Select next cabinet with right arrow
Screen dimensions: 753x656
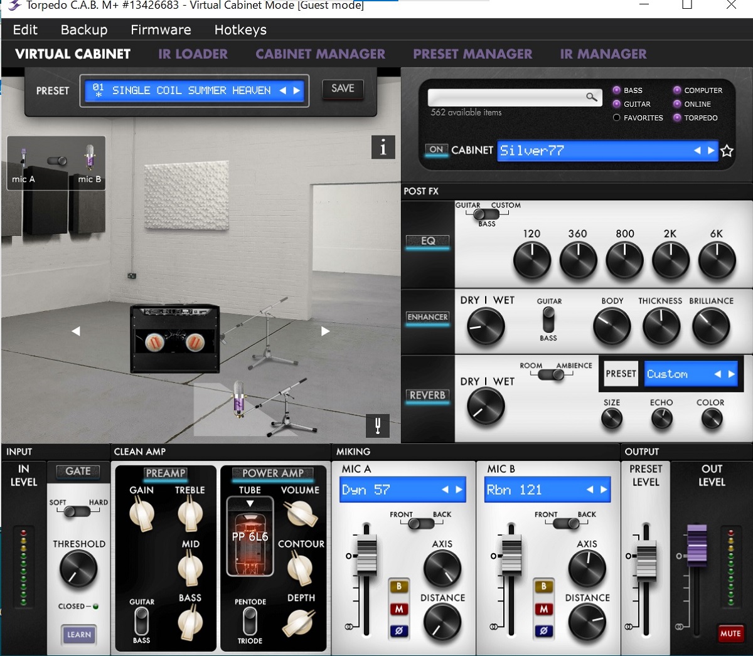coord(711,151)
